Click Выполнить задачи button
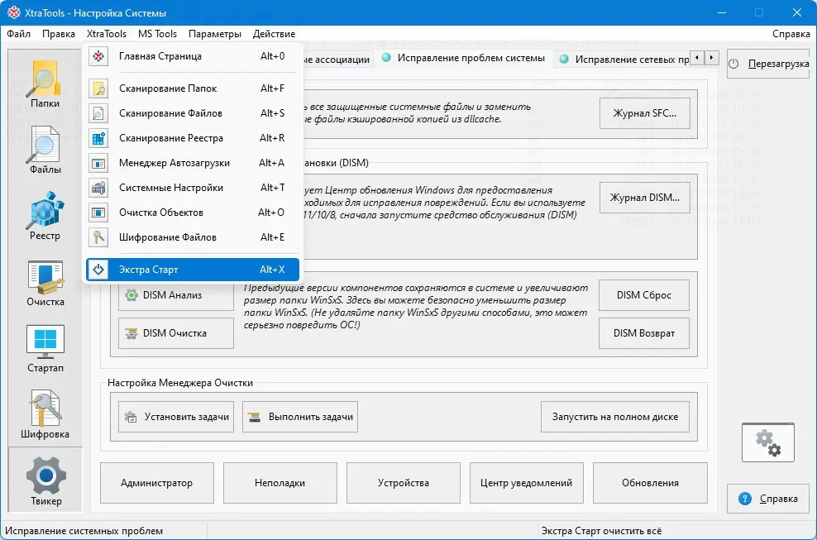Image resolution: width=817 pixels, height=540 pixels. point(300,417)
